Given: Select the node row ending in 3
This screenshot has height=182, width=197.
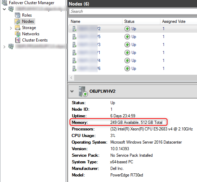Looking at the screenshot, I should click(x=133, y=45).
